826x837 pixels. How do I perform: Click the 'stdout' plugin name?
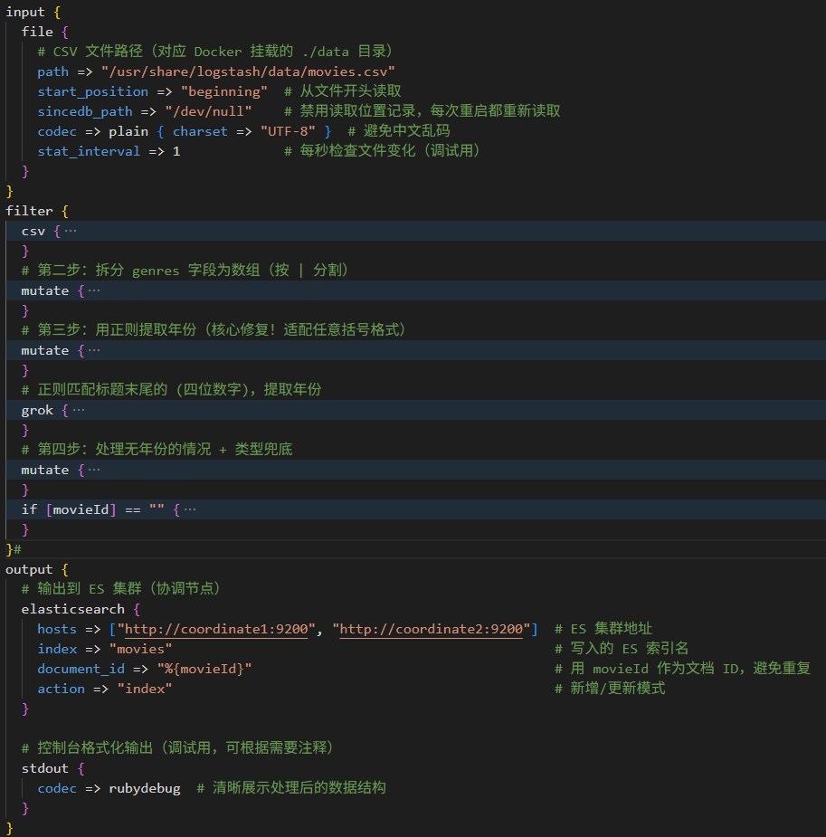(x=45, y=768)
